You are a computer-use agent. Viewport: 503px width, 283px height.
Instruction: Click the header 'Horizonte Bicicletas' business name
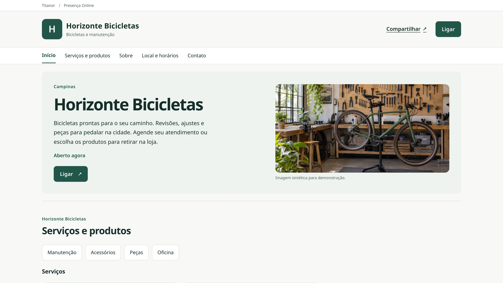click(102, 26)
